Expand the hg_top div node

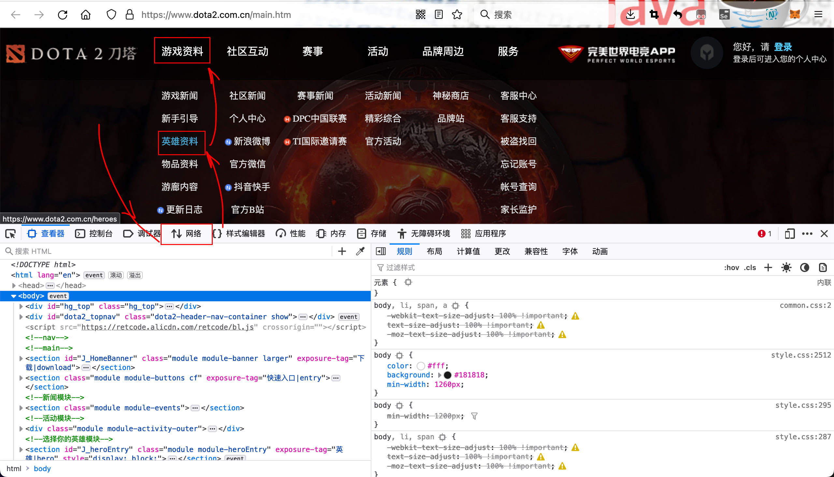(x=21, y=307)
